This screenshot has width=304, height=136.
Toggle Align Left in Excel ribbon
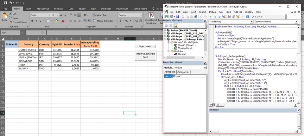(x=71, y=21)
